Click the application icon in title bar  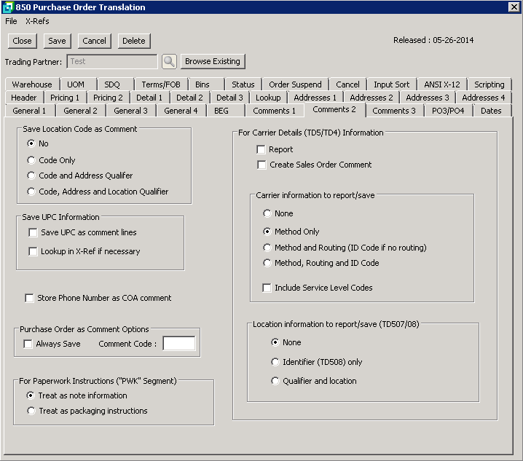pyautogui.click(x=7, y=7)
